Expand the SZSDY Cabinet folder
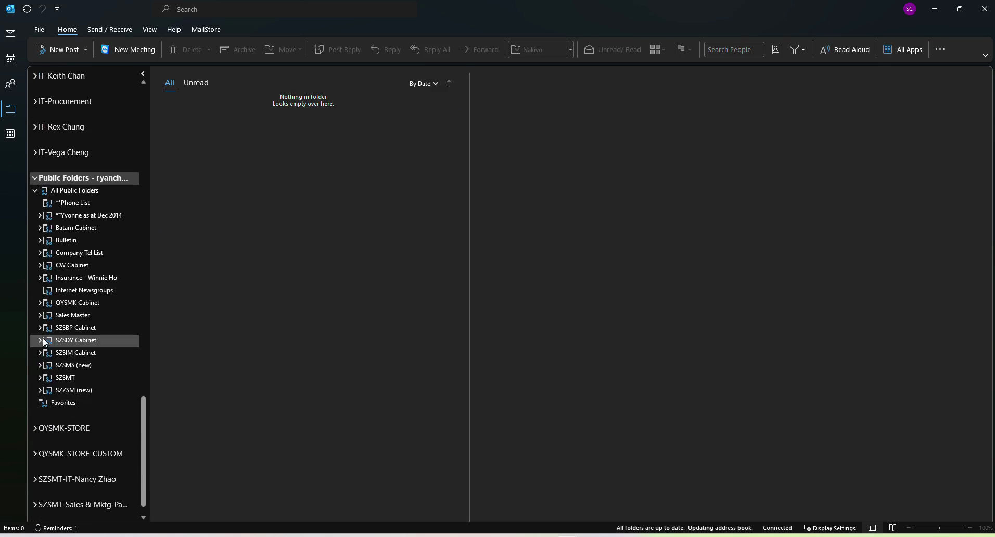 pos(40,340)
